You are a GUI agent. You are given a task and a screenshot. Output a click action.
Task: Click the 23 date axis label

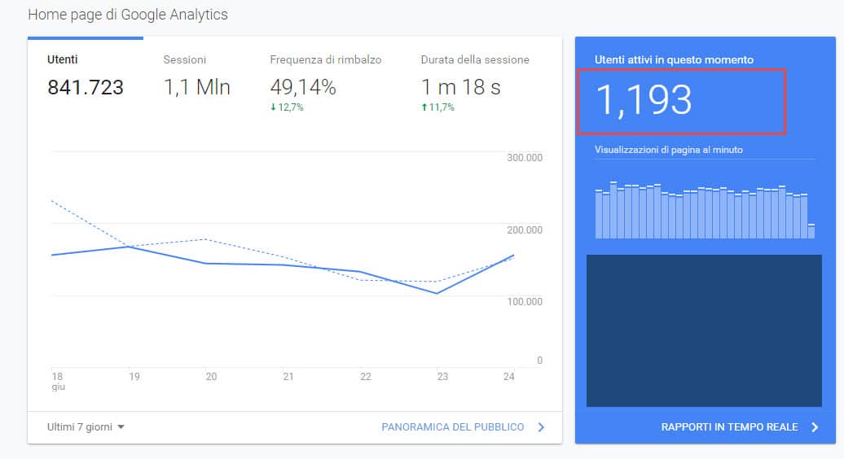442,377
